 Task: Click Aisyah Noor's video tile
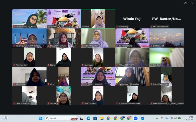pos(29,76)
